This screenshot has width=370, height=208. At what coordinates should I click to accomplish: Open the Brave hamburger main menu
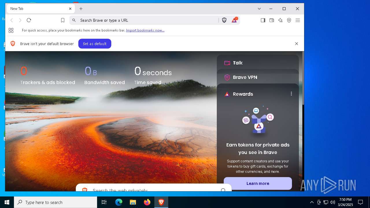click(x=298, y=20)
